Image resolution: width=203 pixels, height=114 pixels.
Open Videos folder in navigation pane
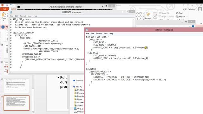pyautogui.click(x=78, y=105)
